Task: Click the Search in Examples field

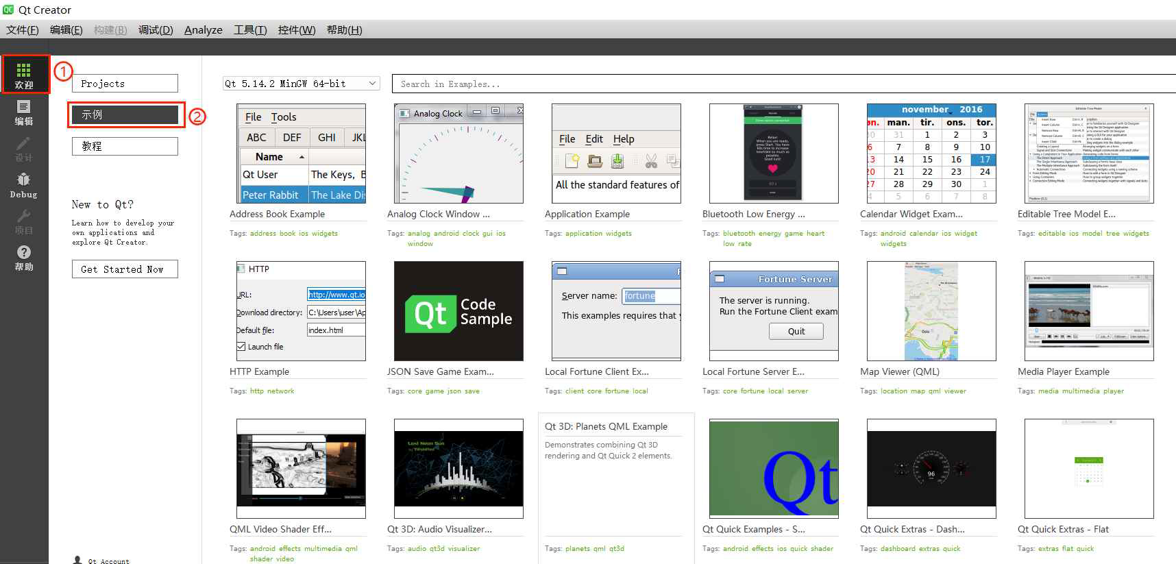Action: click(x=783, y=84)
